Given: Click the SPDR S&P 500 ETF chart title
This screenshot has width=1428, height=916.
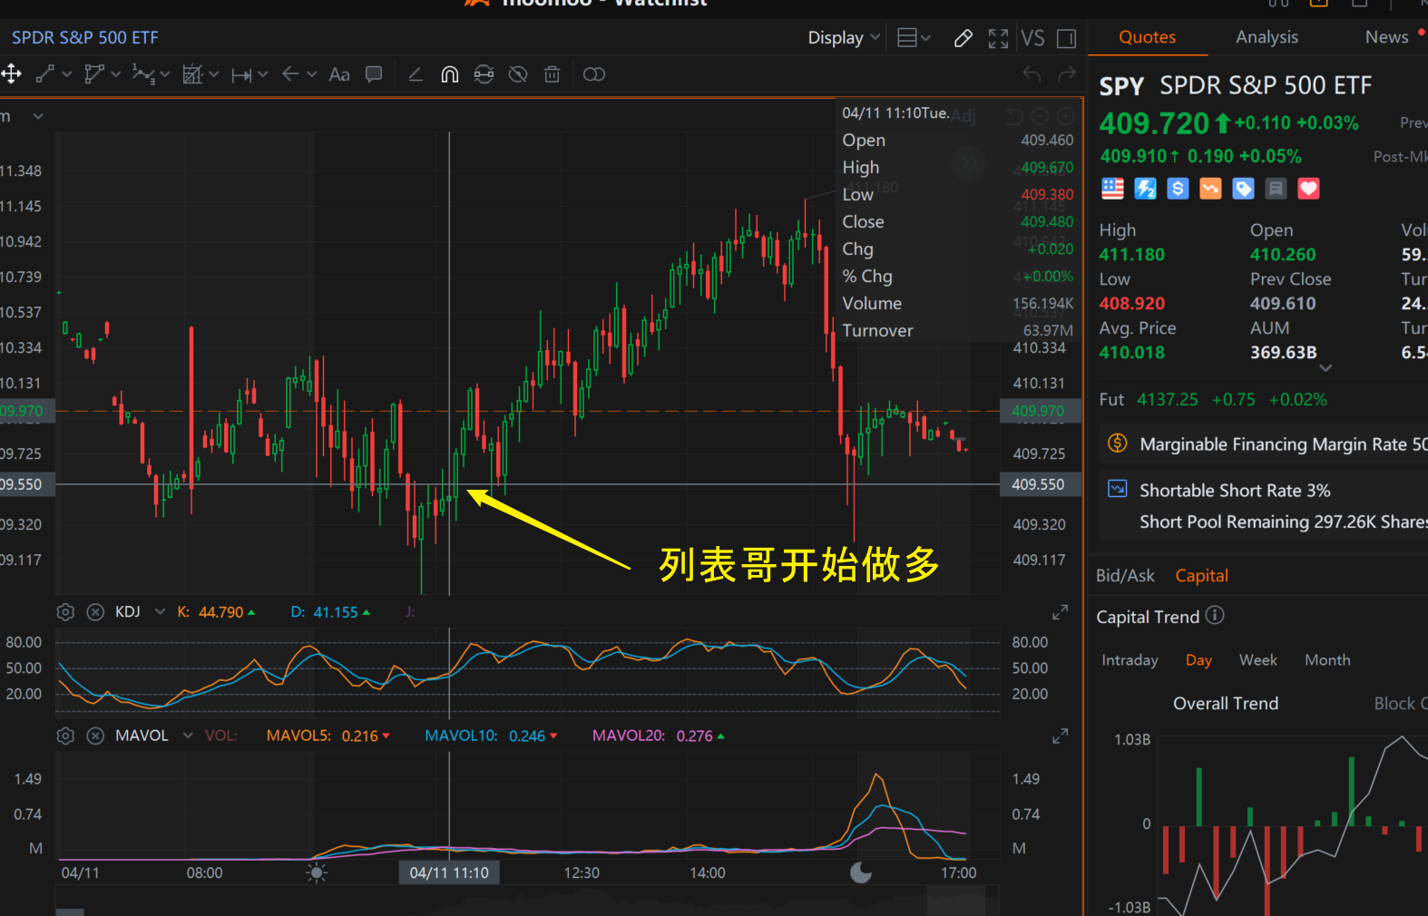Looking at the screenshot, I should tap(84, 38).
